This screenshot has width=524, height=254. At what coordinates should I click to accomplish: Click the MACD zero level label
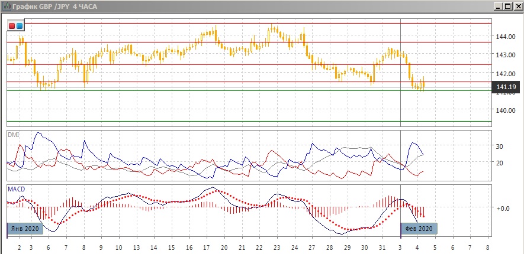(503, 209)
